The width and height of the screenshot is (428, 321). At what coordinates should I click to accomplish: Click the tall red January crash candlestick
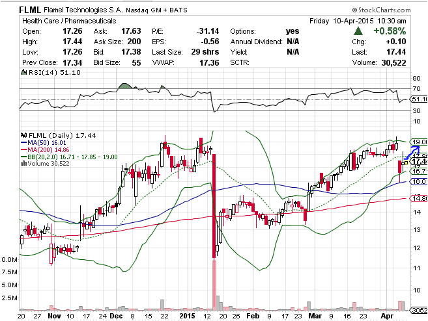[x=214, y=206]
